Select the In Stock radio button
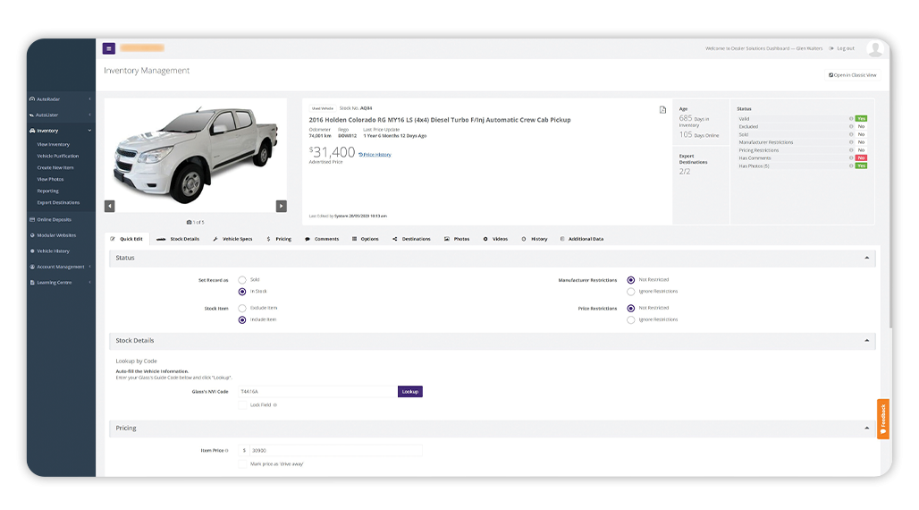919x510 pixels. (242, 292)
